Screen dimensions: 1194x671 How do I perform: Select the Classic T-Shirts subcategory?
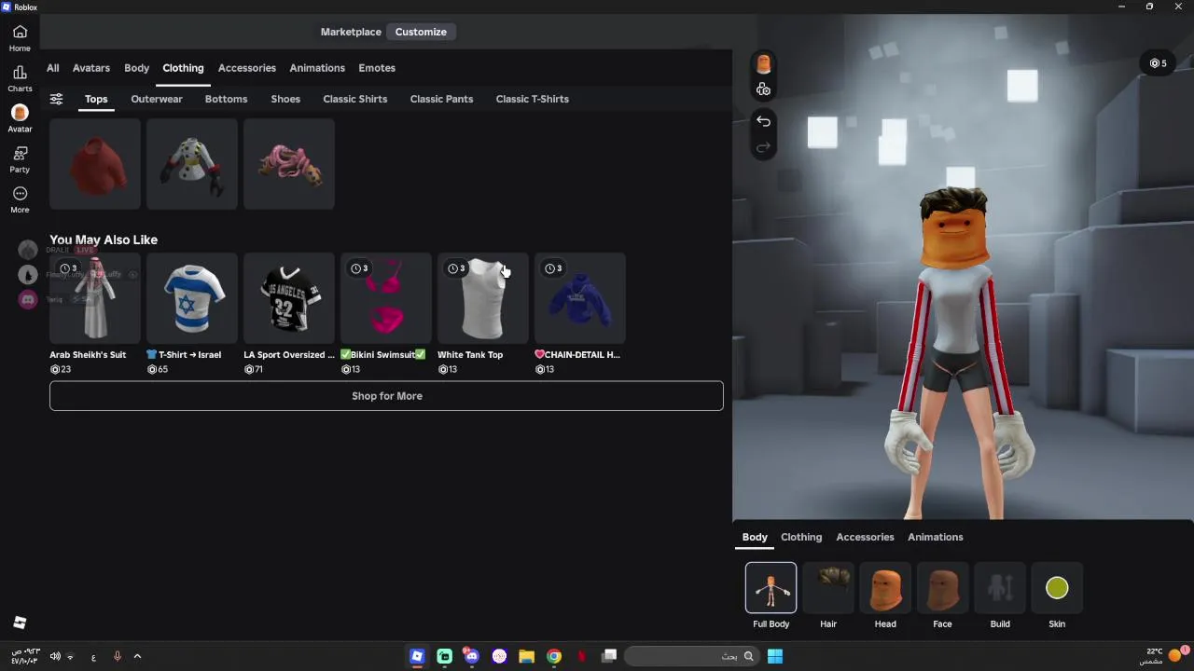point(533,99)
